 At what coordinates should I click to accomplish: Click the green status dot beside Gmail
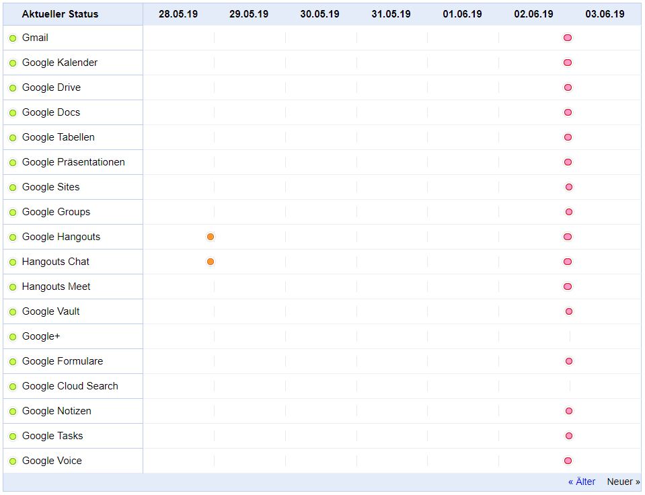13,38
